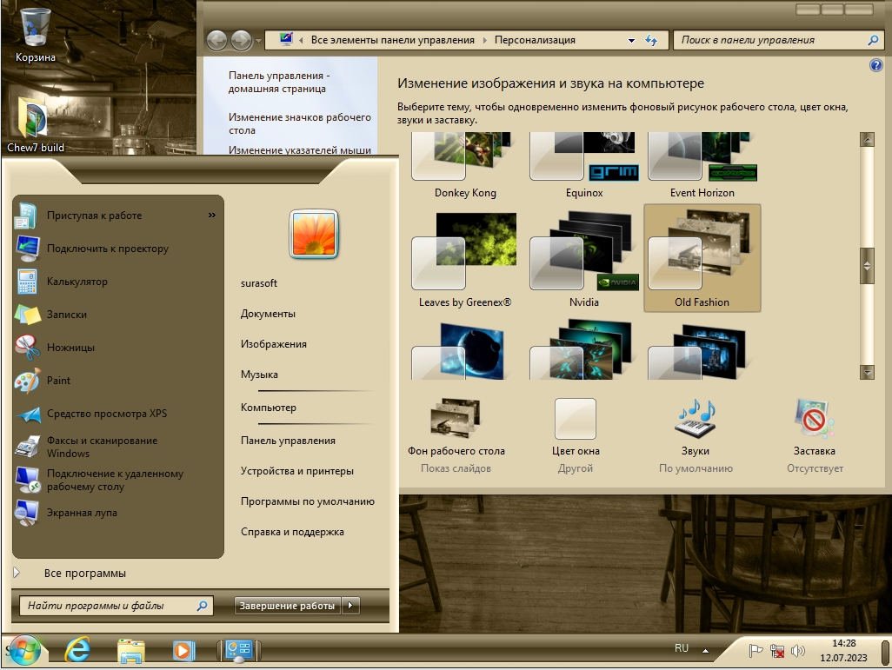Image resolution: width=892 pixels, height=670 pixels.
Task: Select Devices and Printers (Устройства и принтеры)
Action: coord(296,471)
